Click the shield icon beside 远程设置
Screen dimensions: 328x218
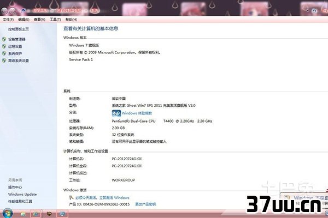[4, 46]
